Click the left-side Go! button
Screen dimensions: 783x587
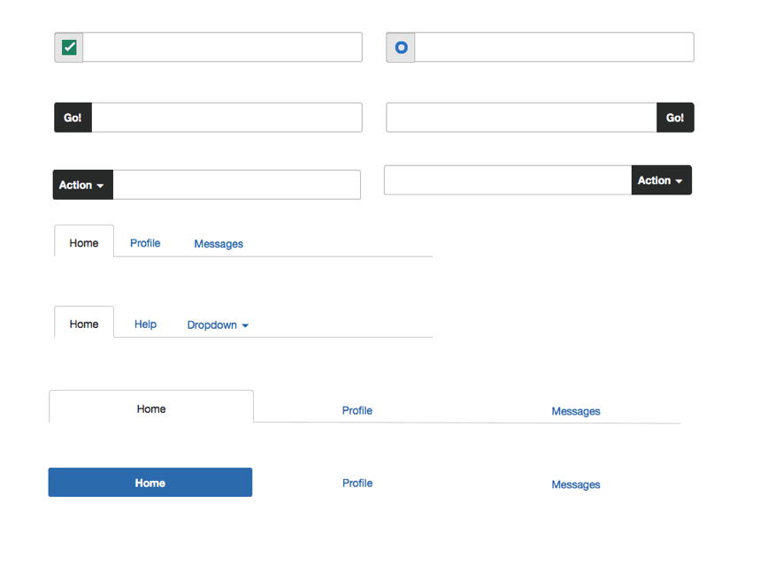[73, 118]
